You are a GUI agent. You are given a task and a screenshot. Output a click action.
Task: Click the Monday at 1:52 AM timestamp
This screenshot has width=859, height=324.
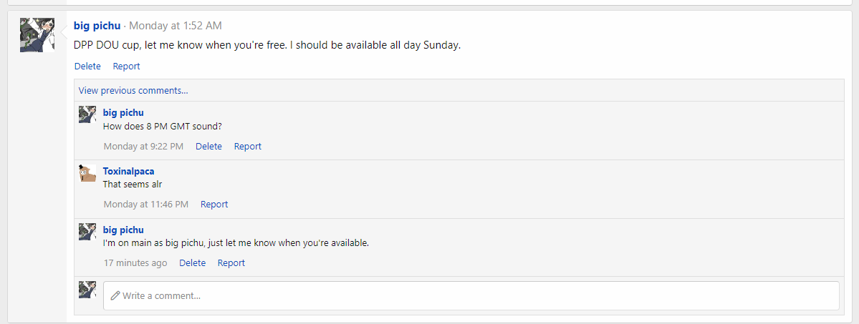[x=176, y=26]
